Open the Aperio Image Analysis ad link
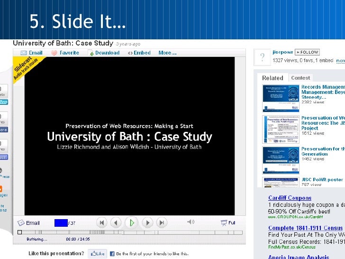345x259 pixels. (x=299, y=257)
